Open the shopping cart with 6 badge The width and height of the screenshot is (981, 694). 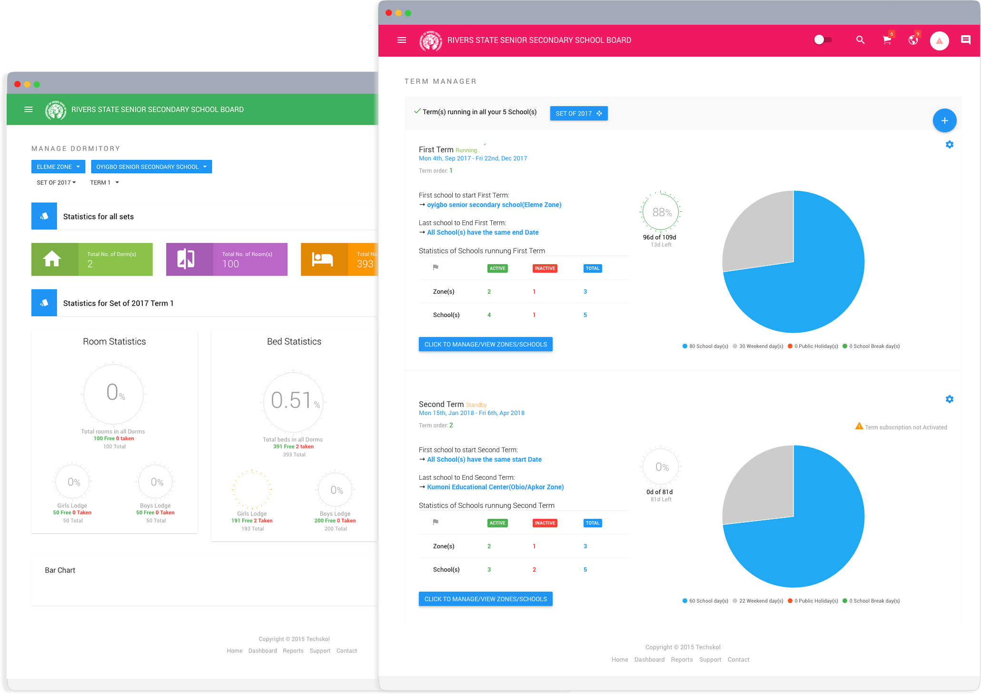point(887,40)
